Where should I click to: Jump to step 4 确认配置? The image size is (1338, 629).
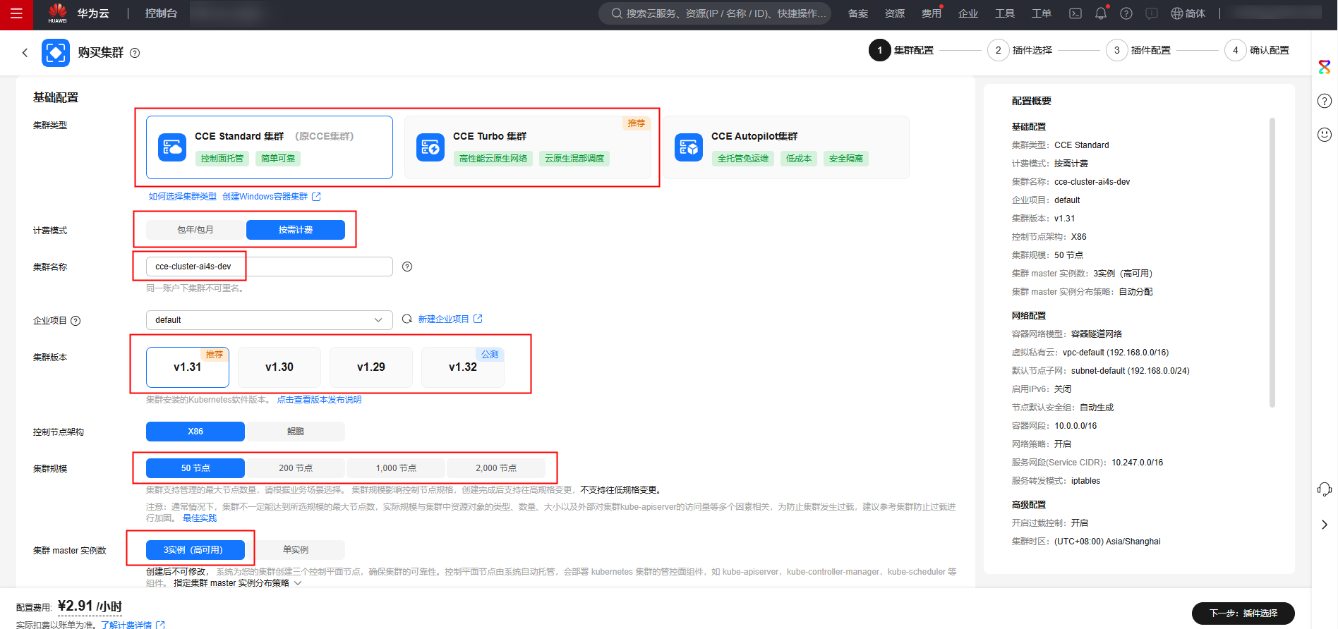coord(1258,50)
